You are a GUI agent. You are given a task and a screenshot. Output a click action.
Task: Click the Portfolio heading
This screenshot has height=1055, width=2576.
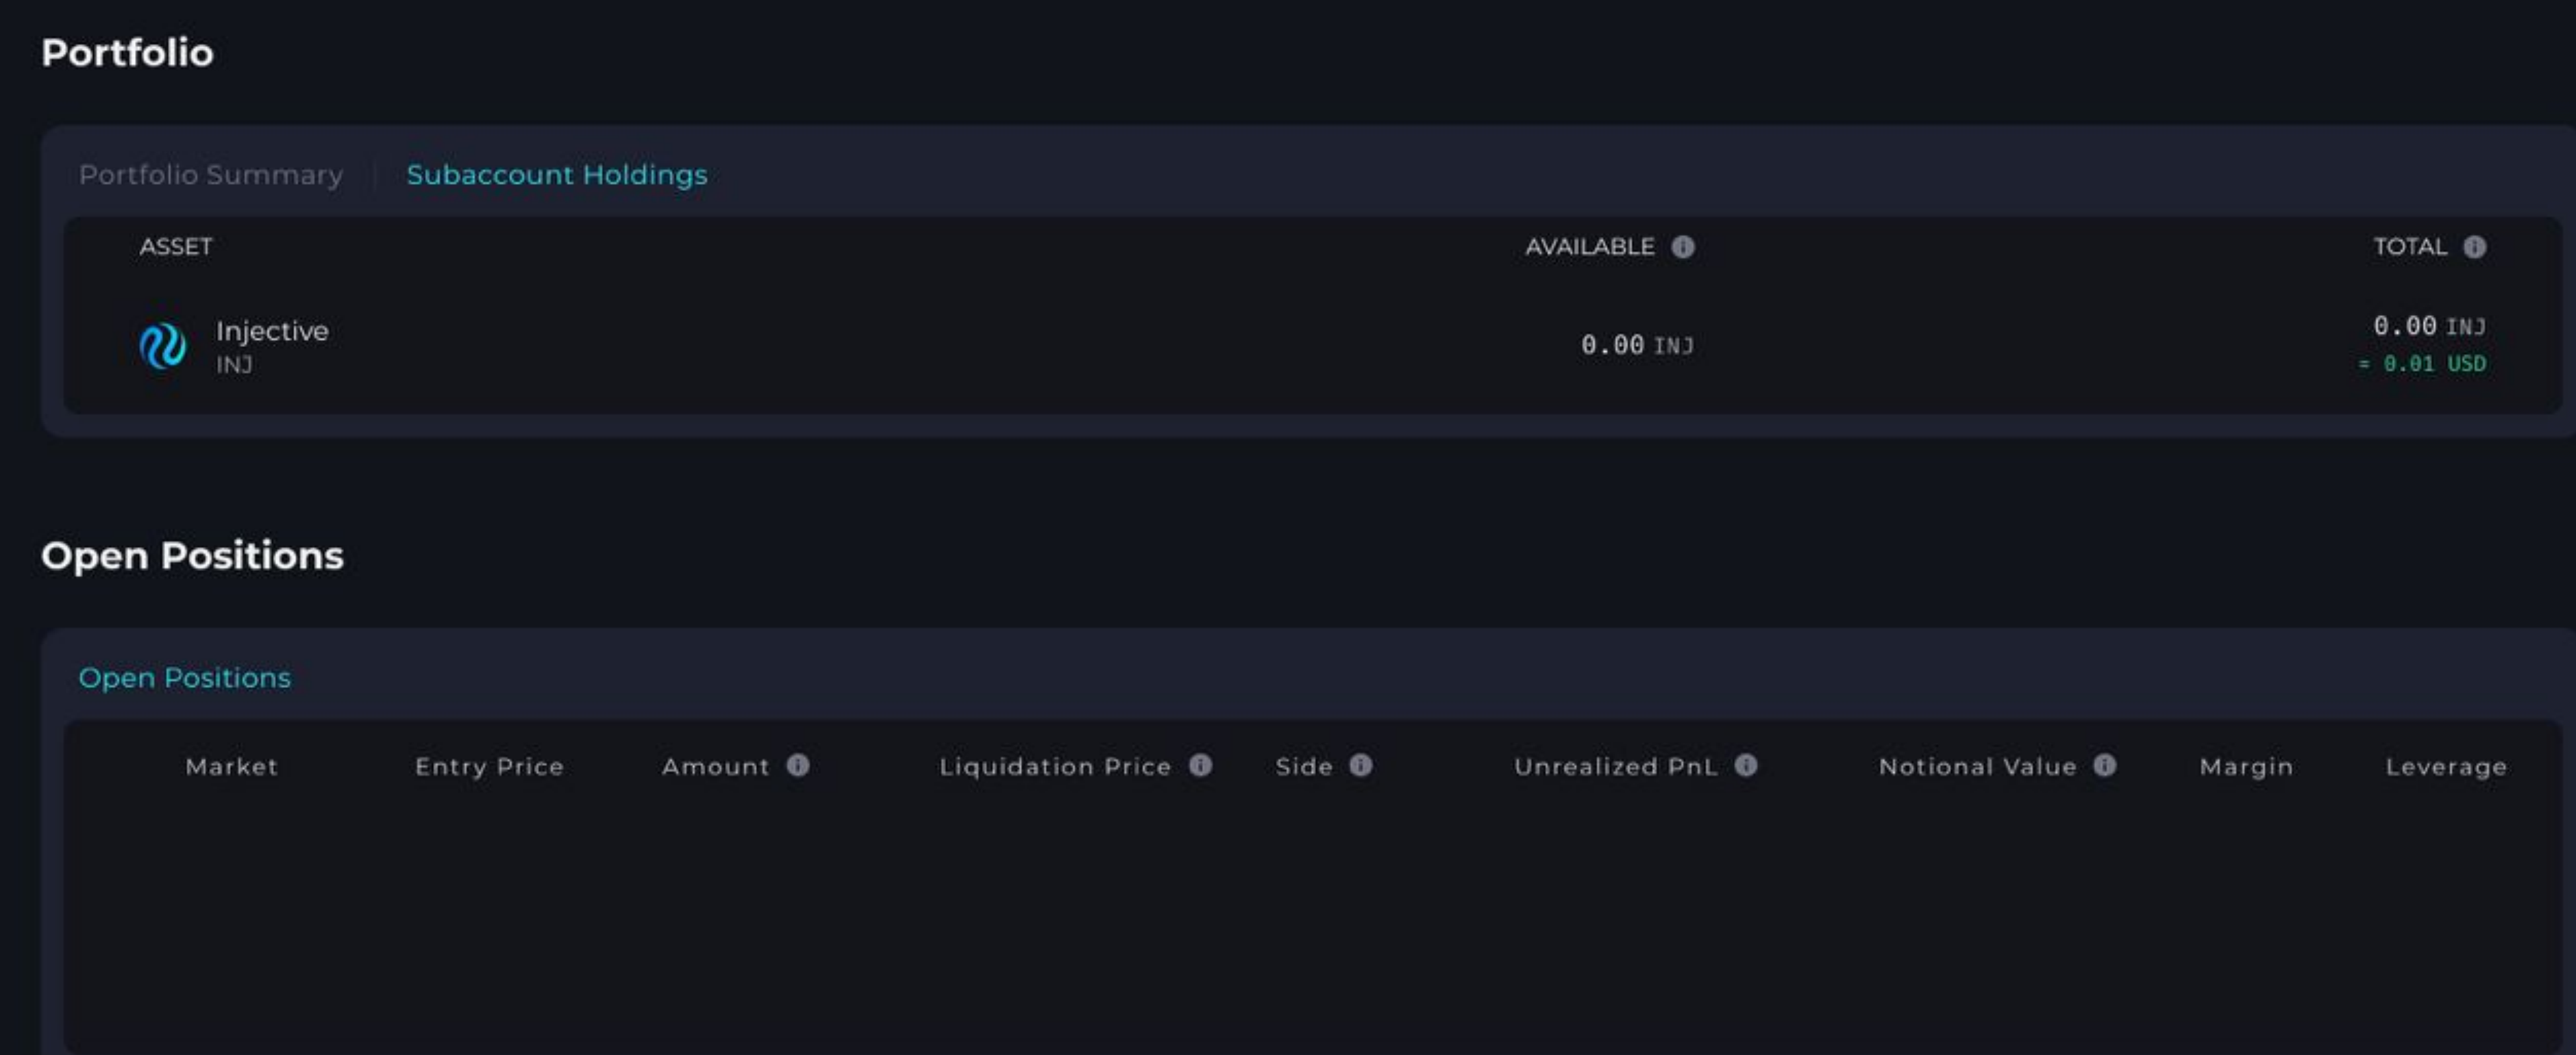click(x=128, y=53)
